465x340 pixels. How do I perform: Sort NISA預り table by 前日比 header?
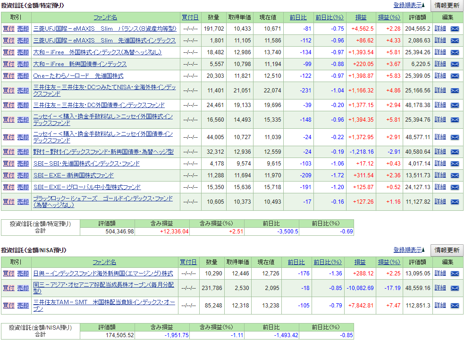(x=296, y=262)
